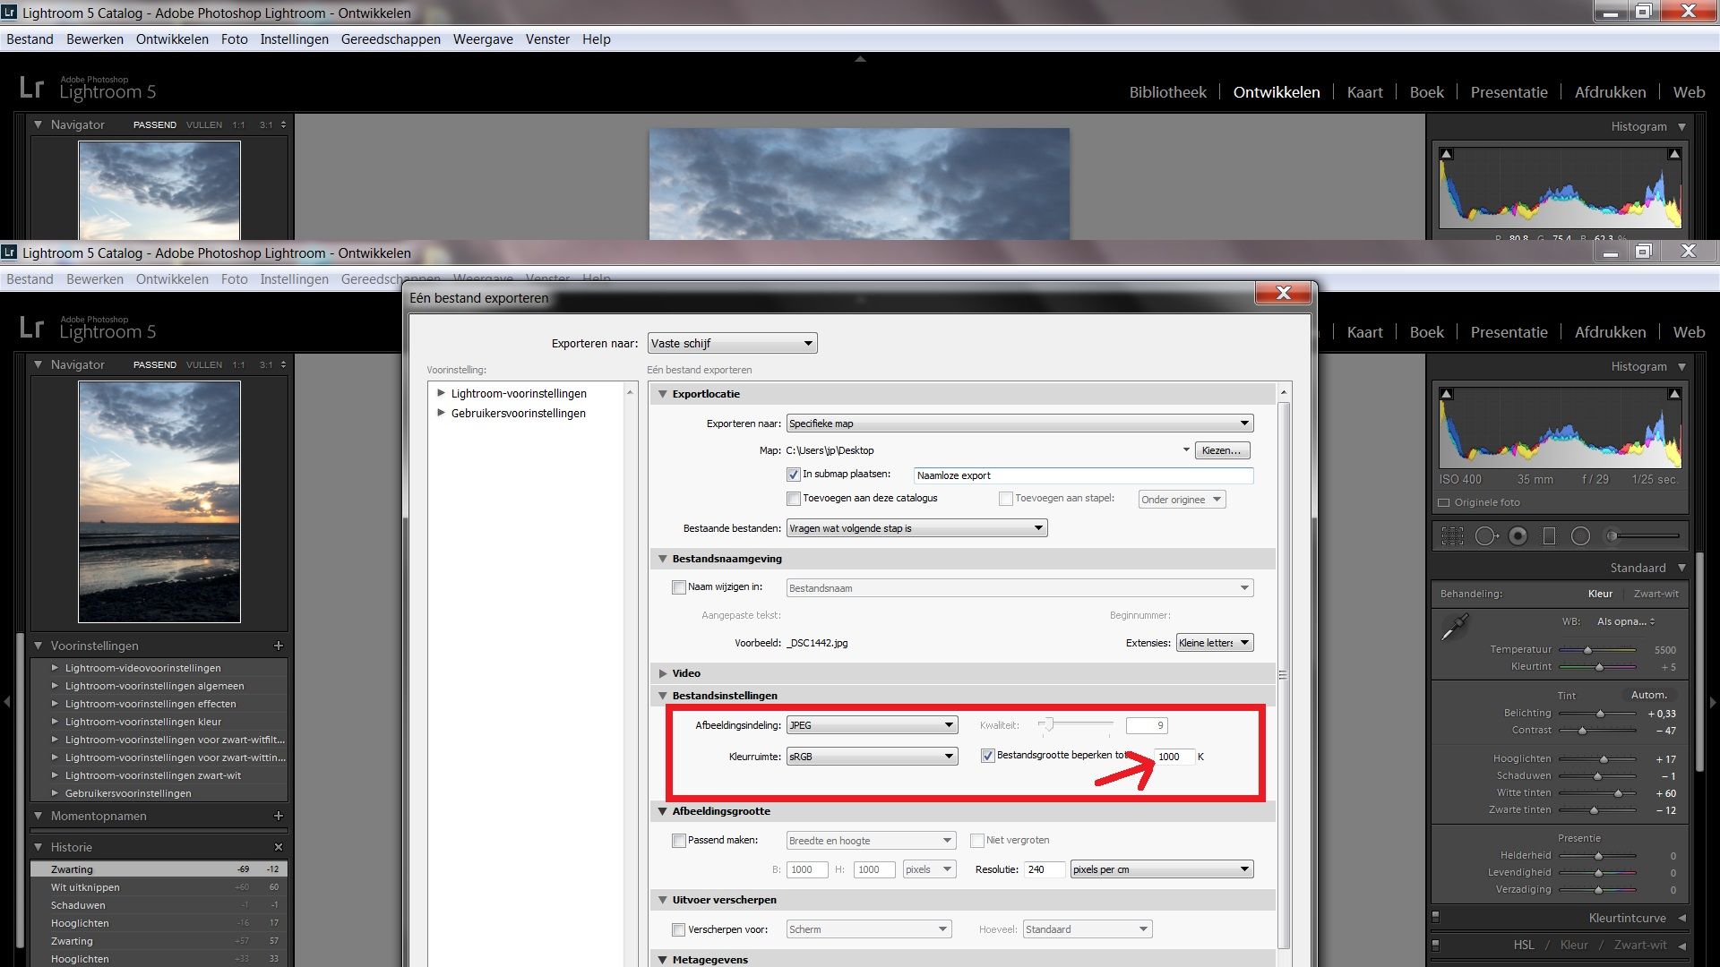Clear Historie with the X icon
Screen dimensions: 1720x967
coord(279,847)
